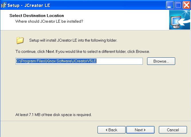Click the Setup installer icon in title bar
The image size is (191, 137).
4,5
